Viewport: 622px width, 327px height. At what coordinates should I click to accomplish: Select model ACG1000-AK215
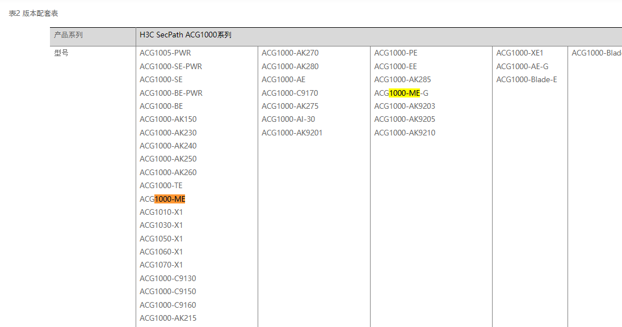(168, 318)
